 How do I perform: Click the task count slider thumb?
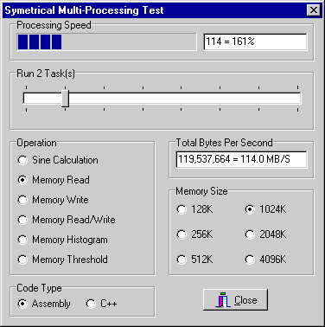(x=66, y=99)
